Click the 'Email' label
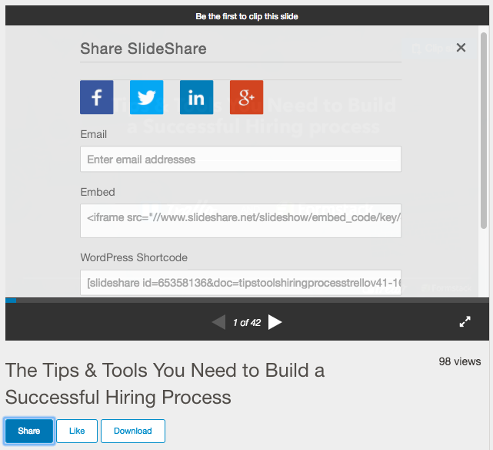 [94, 135]
